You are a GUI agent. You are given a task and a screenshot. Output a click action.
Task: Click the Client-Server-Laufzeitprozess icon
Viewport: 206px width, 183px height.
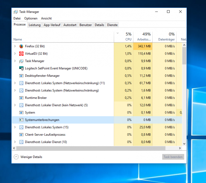pos(21,135)
